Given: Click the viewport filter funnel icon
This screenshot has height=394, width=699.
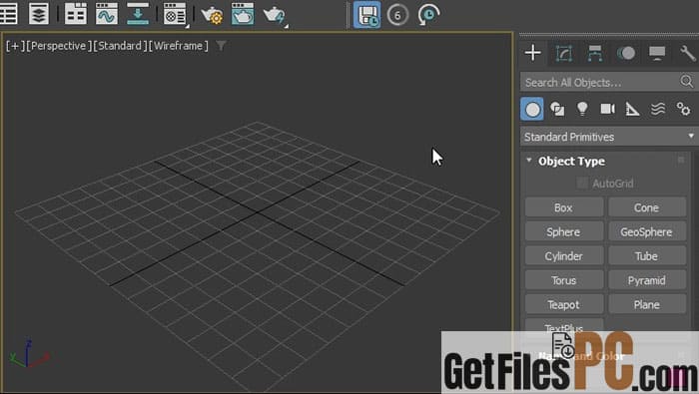Looking at the screenshot, I should pos(221,46).
